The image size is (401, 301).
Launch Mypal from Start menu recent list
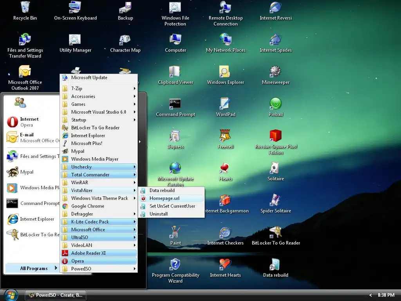click(32, 172)
